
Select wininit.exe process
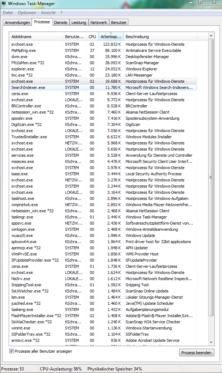point(103,328)
